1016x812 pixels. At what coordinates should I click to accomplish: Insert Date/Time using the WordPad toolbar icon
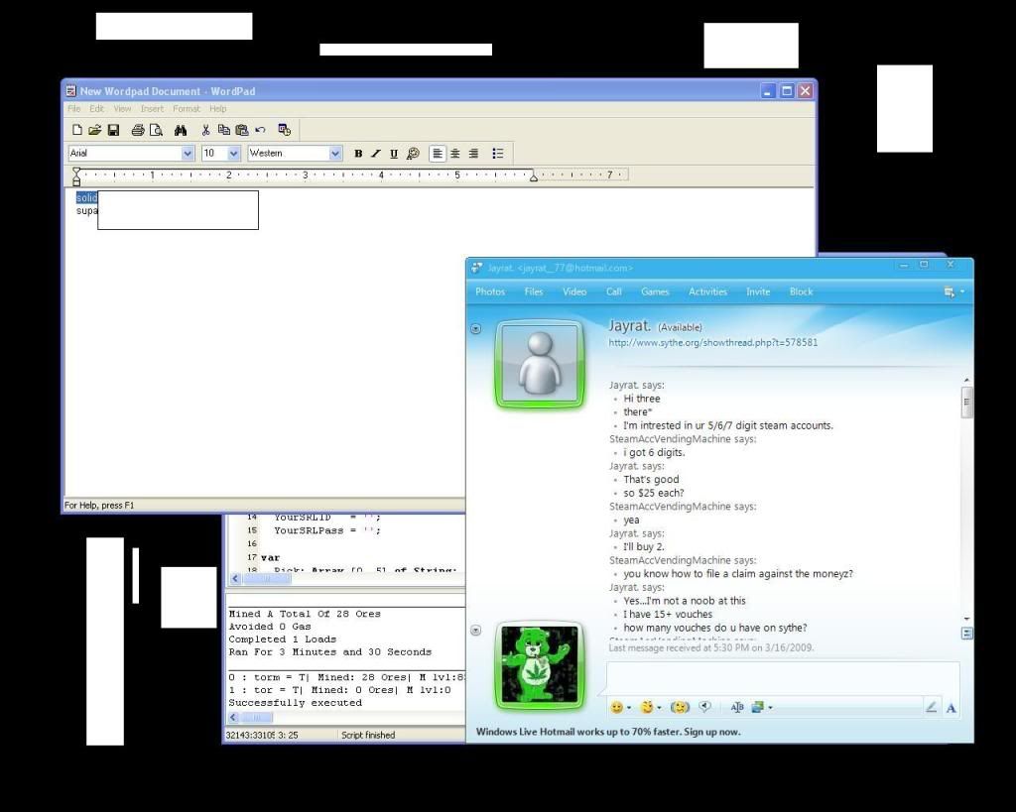(285, 130)
